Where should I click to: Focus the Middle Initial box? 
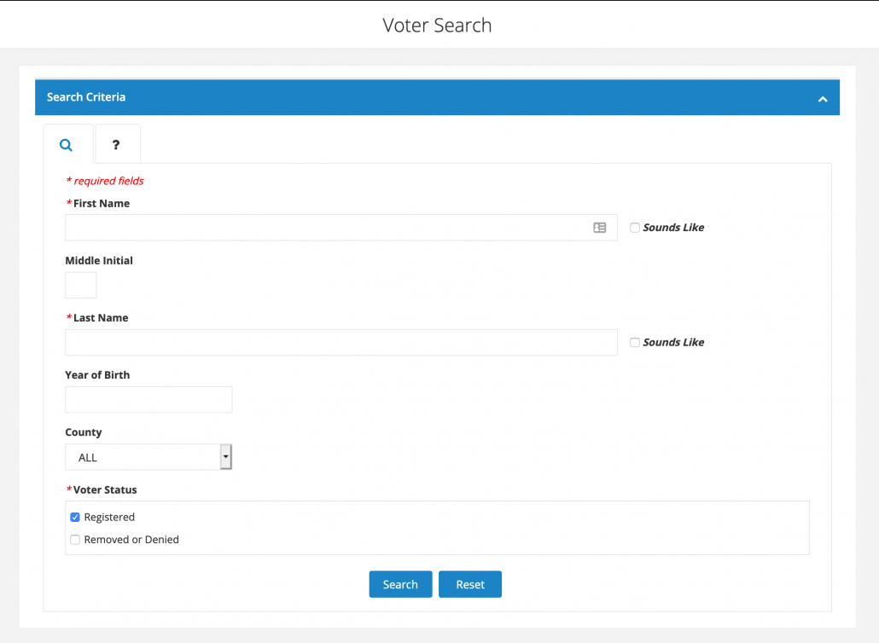click(81, 285)
